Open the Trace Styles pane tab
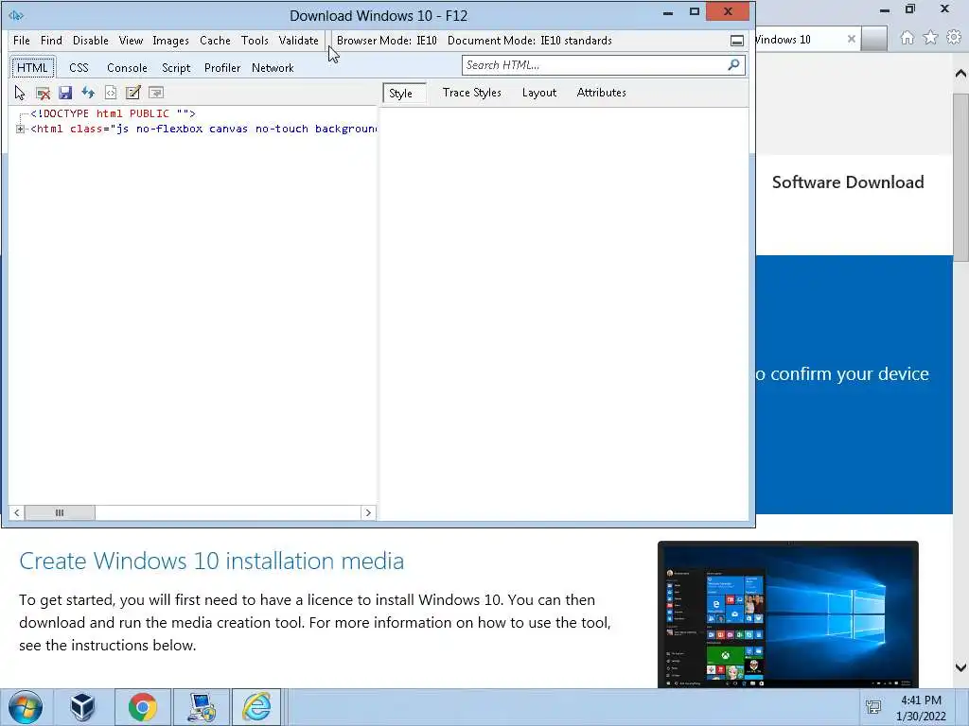The image size is (969, 726). click(x=471, y=93)
